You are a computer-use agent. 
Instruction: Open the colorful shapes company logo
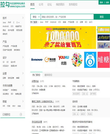tap(77, 60)
